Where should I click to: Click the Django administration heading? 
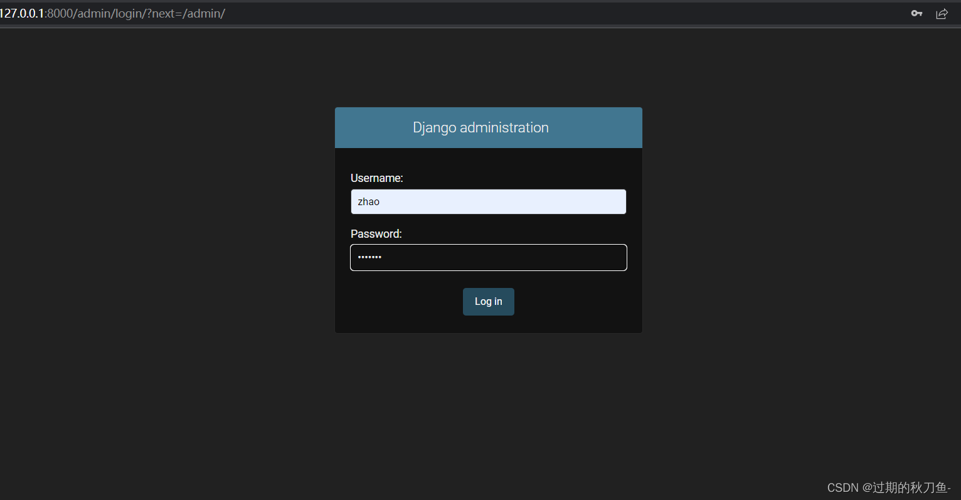coord(481,127)
